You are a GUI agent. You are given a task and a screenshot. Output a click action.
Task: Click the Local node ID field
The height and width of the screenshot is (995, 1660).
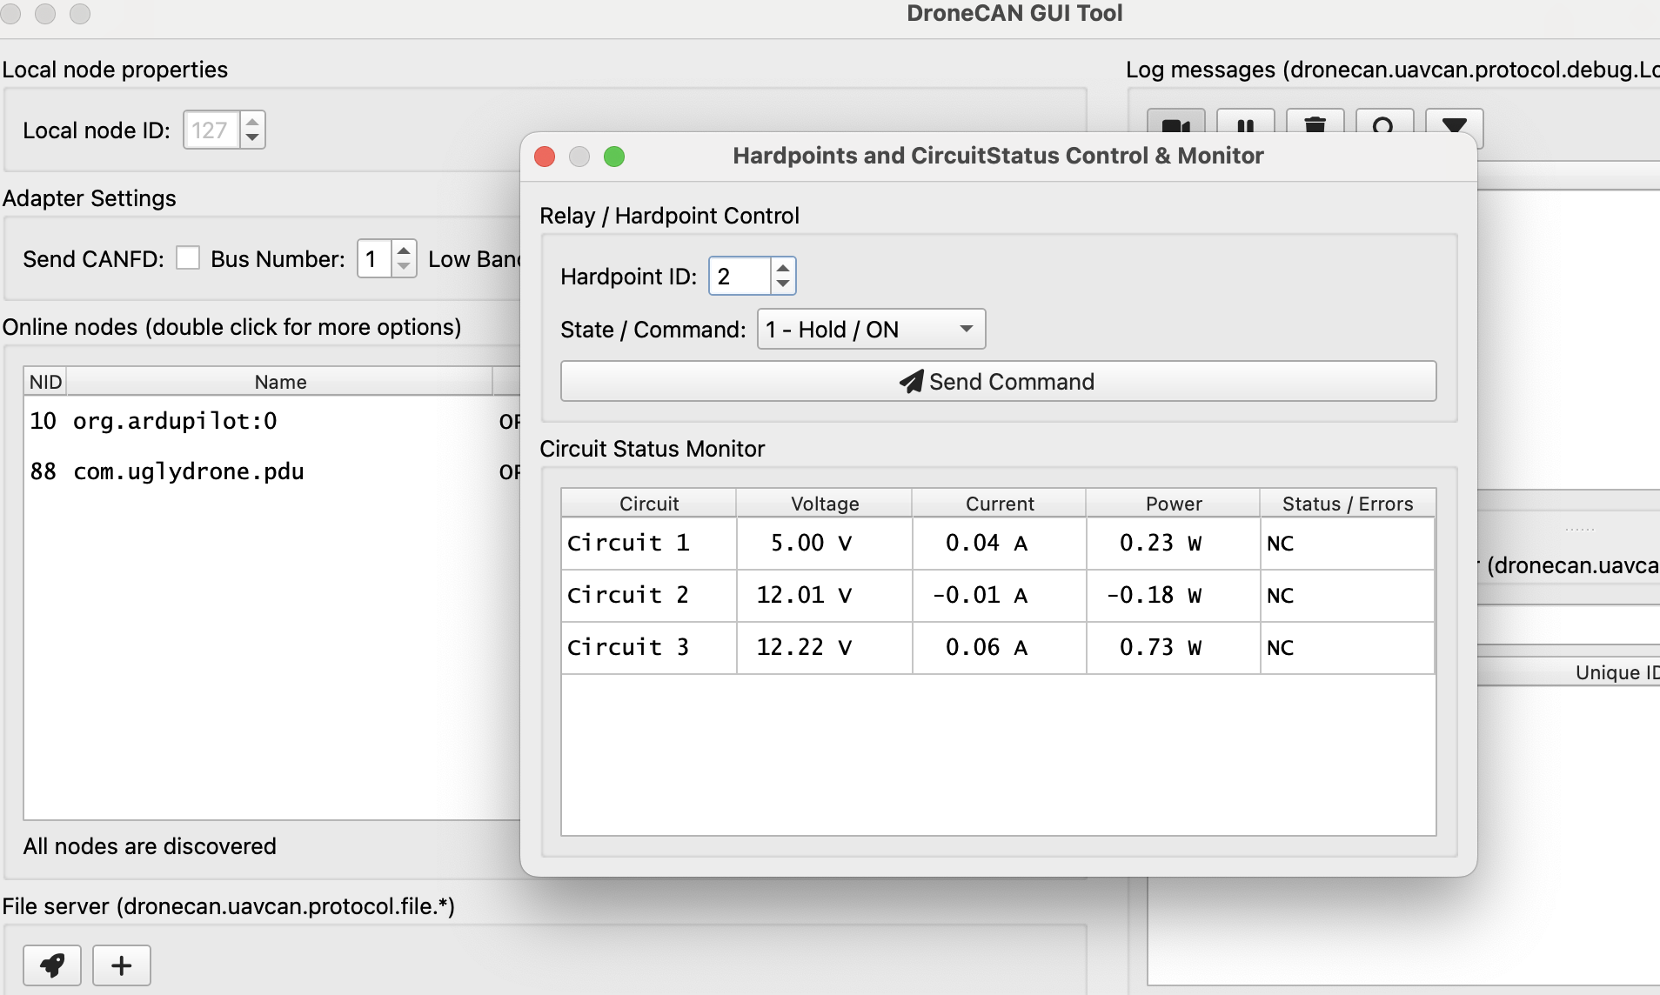tap(211, 130)
